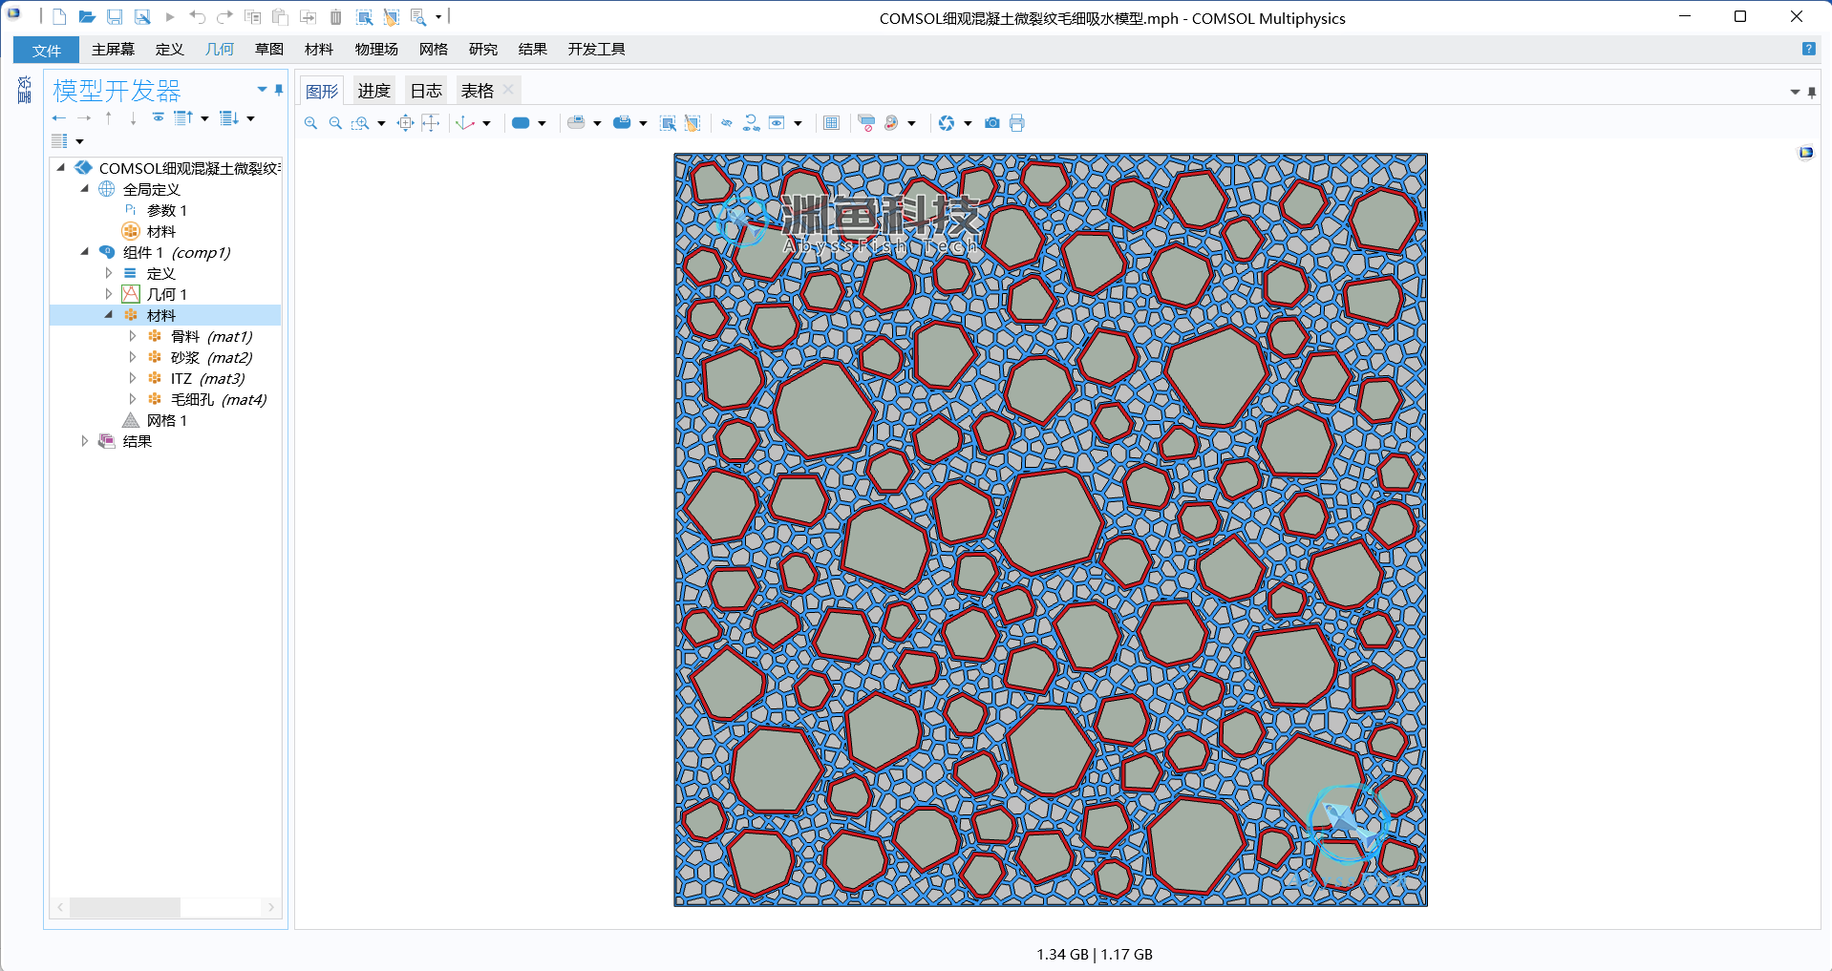Take a snapshot with the camera icon
The width and height of the screenshot is (1832, 971).
[x=992, y=123]
